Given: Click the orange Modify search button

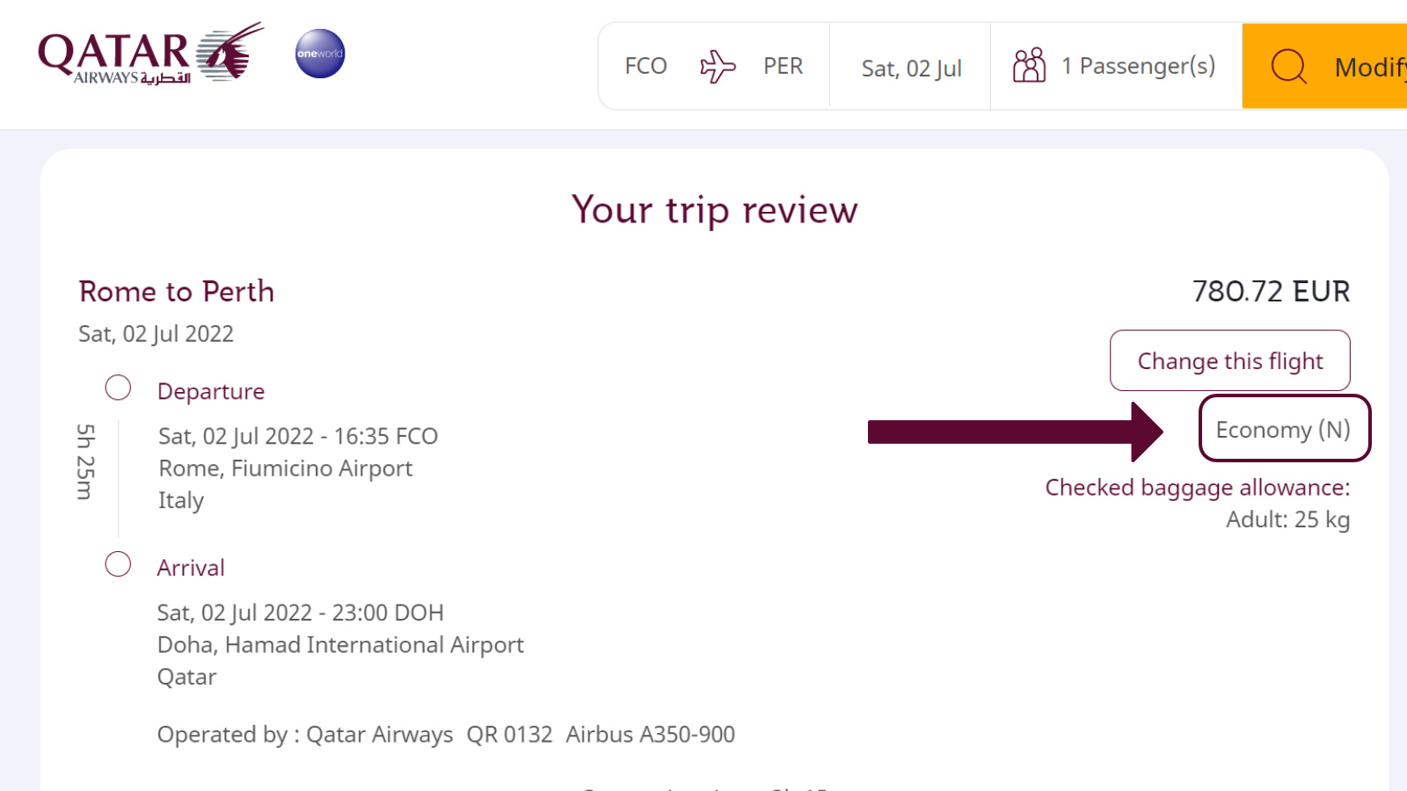Looking at the screenshot, I should pyautogui.click(x=1324, y=66).
